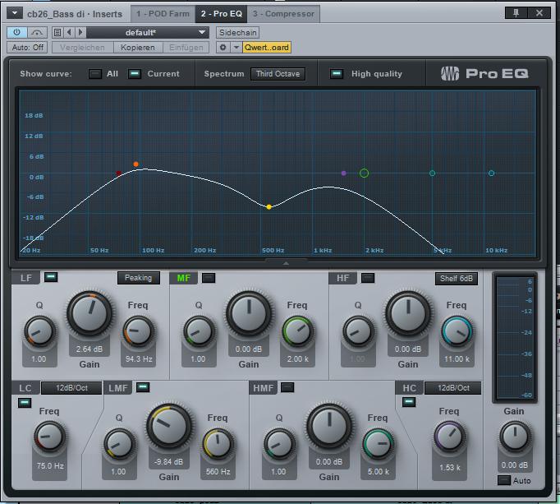
Task: Click the HC frequency value 1.53 k
Action: click(x=450, y=468)
